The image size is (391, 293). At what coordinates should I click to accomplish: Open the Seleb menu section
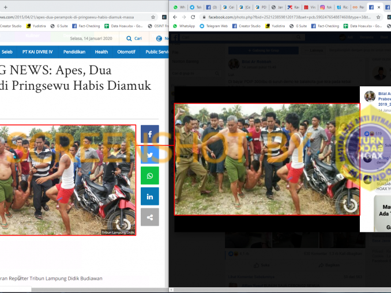tap(7, 52)
